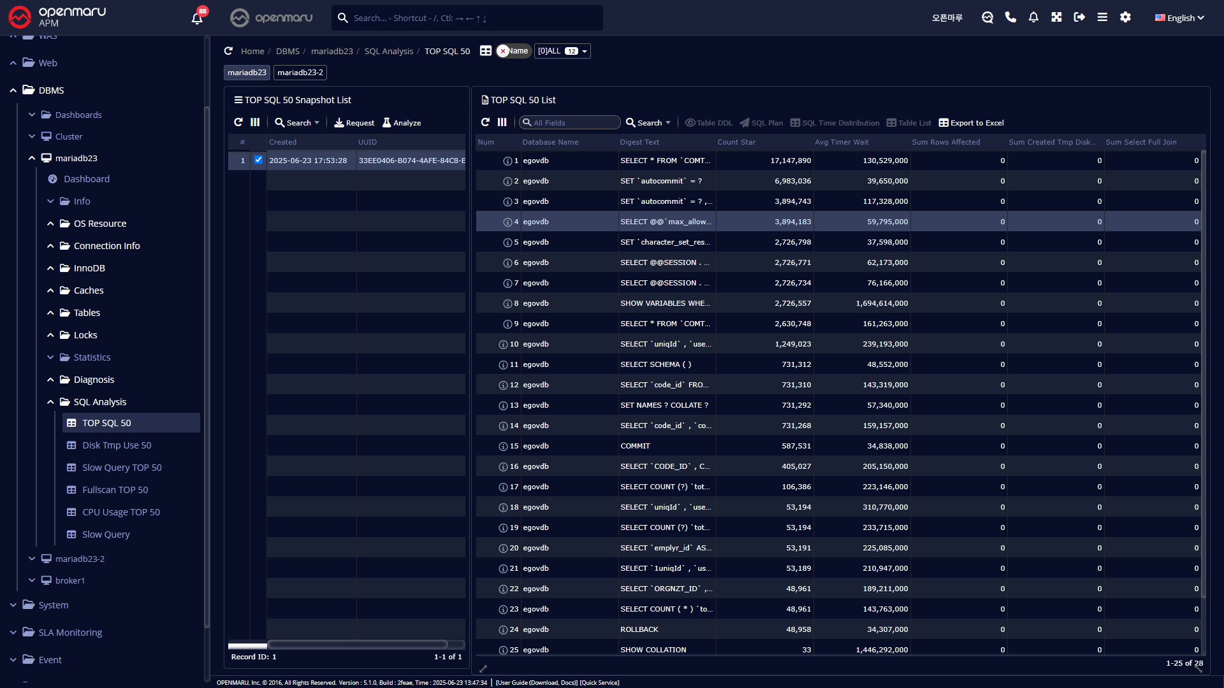Collapse the SQL Analysis tree folder
The image size is (1224, 688).
pos(50,402)
